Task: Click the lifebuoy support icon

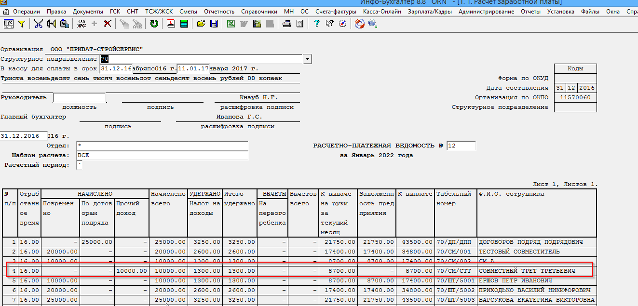Action: pos(359,23)
